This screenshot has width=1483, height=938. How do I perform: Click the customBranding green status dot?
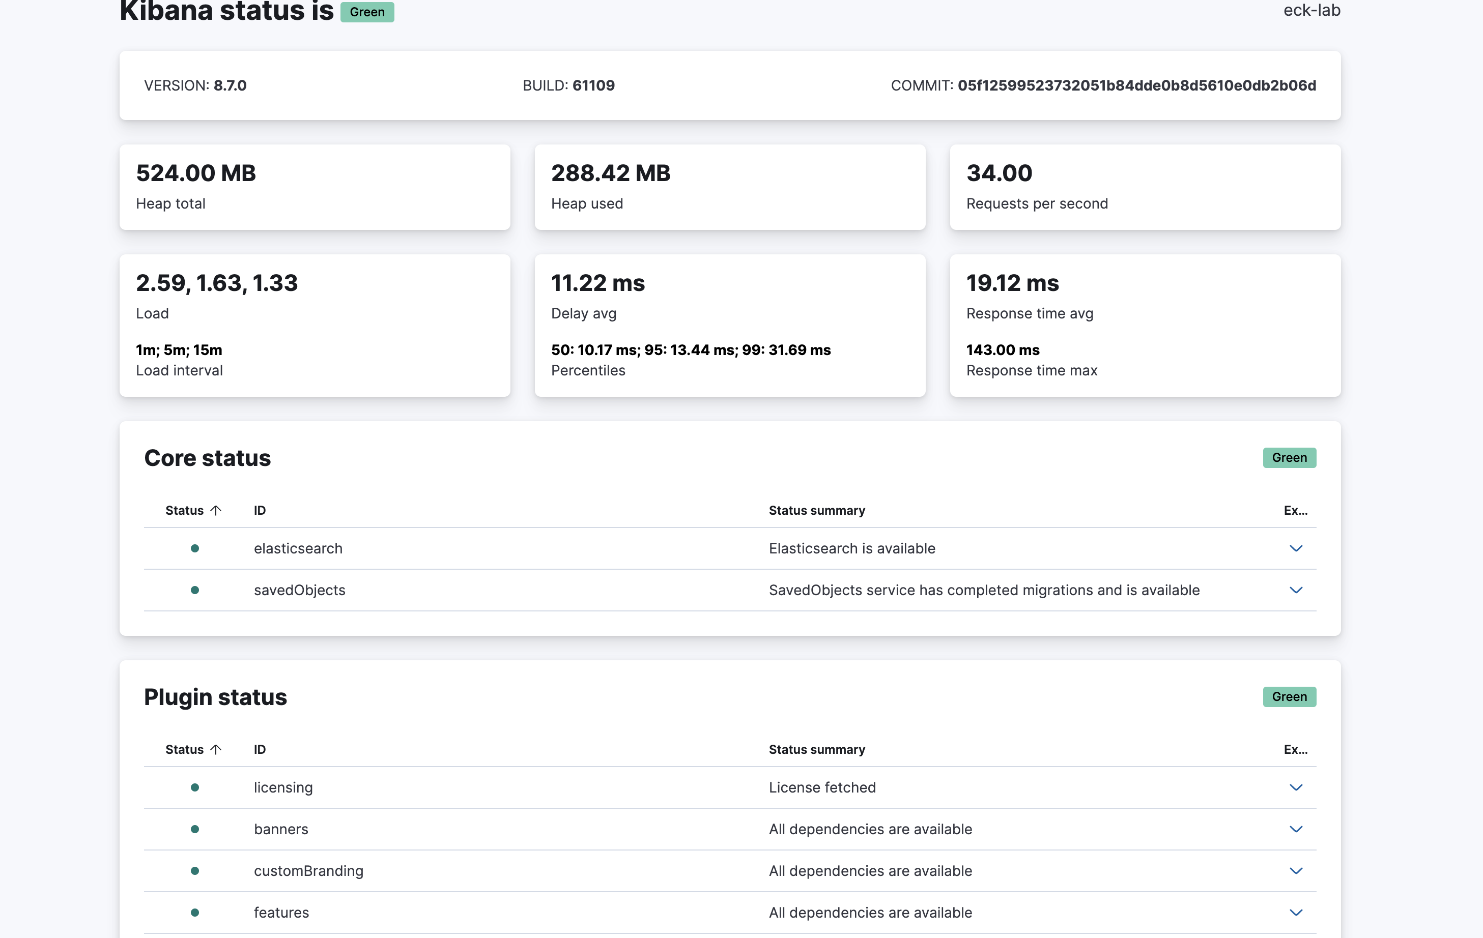[x=194, y=871]
